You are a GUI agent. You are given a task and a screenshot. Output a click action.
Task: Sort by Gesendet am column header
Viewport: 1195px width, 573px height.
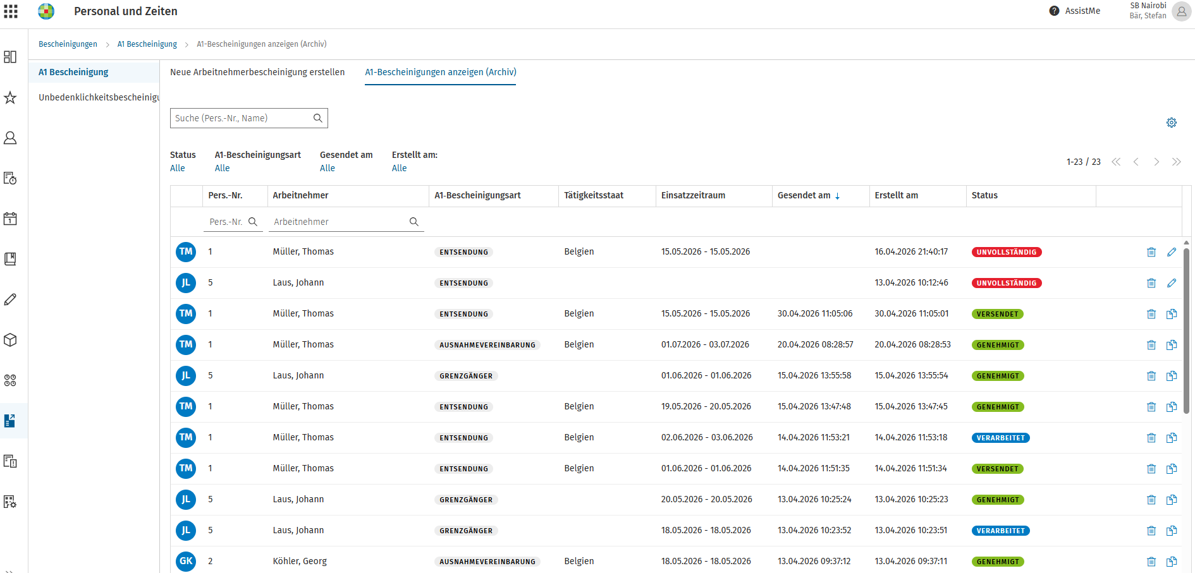click(x=809, y=196)
